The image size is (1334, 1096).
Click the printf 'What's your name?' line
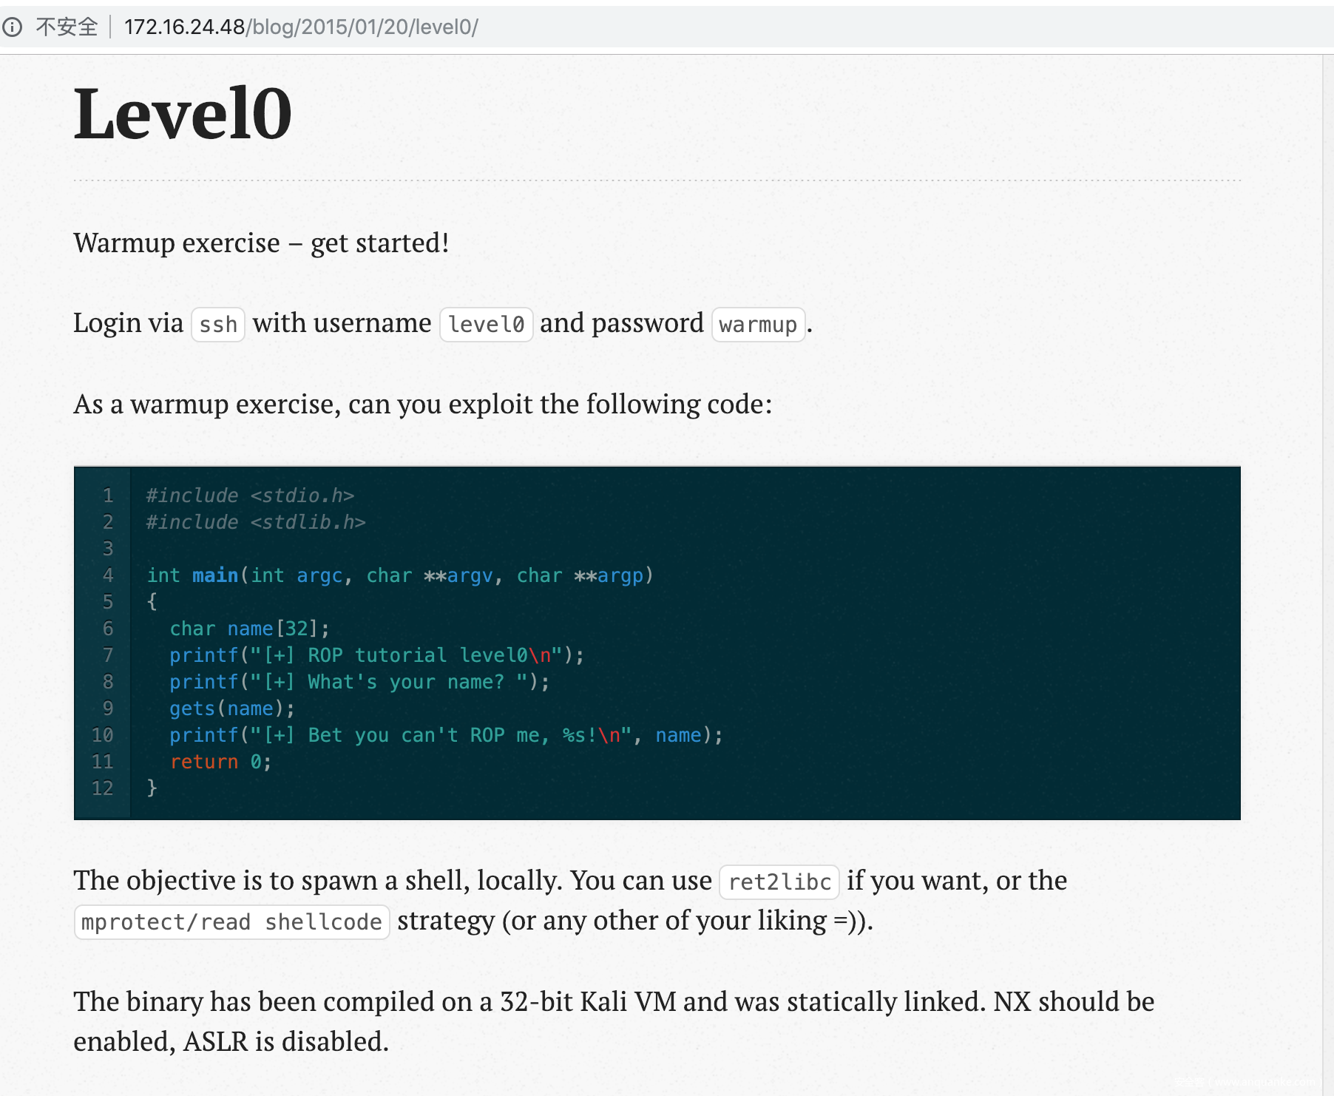click(x=359, y=682)
